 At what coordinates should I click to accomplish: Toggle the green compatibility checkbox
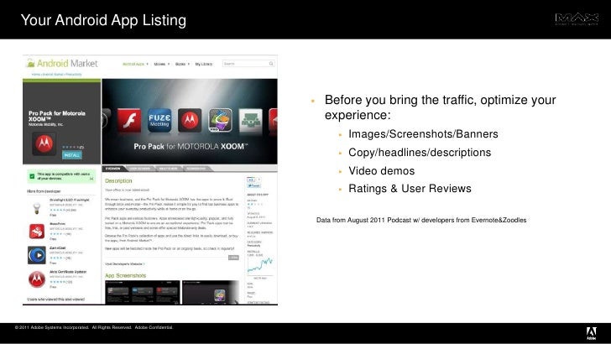pyautogui.click(x=32, y=176)
